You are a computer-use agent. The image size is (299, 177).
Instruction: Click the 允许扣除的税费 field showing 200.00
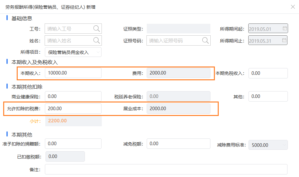click(73, 109)
